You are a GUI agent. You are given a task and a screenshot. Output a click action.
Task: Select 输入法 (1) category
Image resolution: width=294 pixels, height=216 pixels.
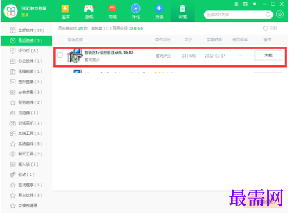(x=26, y=164)
